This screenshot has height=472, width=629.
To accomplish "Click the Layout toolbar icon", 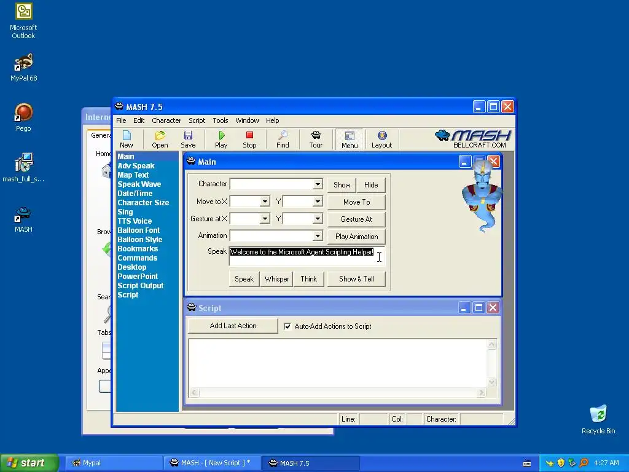I will [381, 140].
